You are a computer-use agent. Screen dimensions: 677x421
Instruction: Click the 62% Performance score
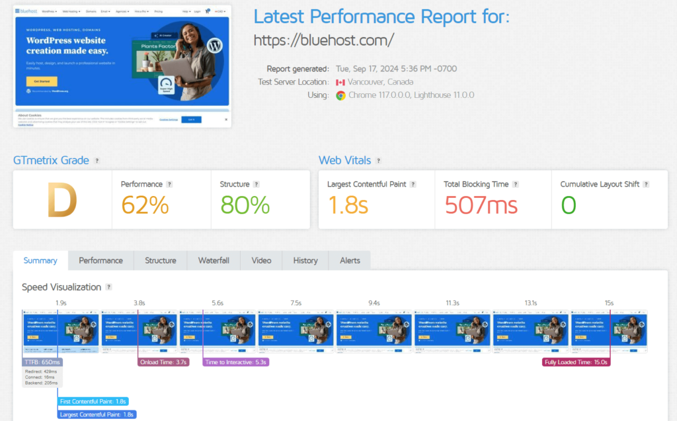tap(145, 205)
